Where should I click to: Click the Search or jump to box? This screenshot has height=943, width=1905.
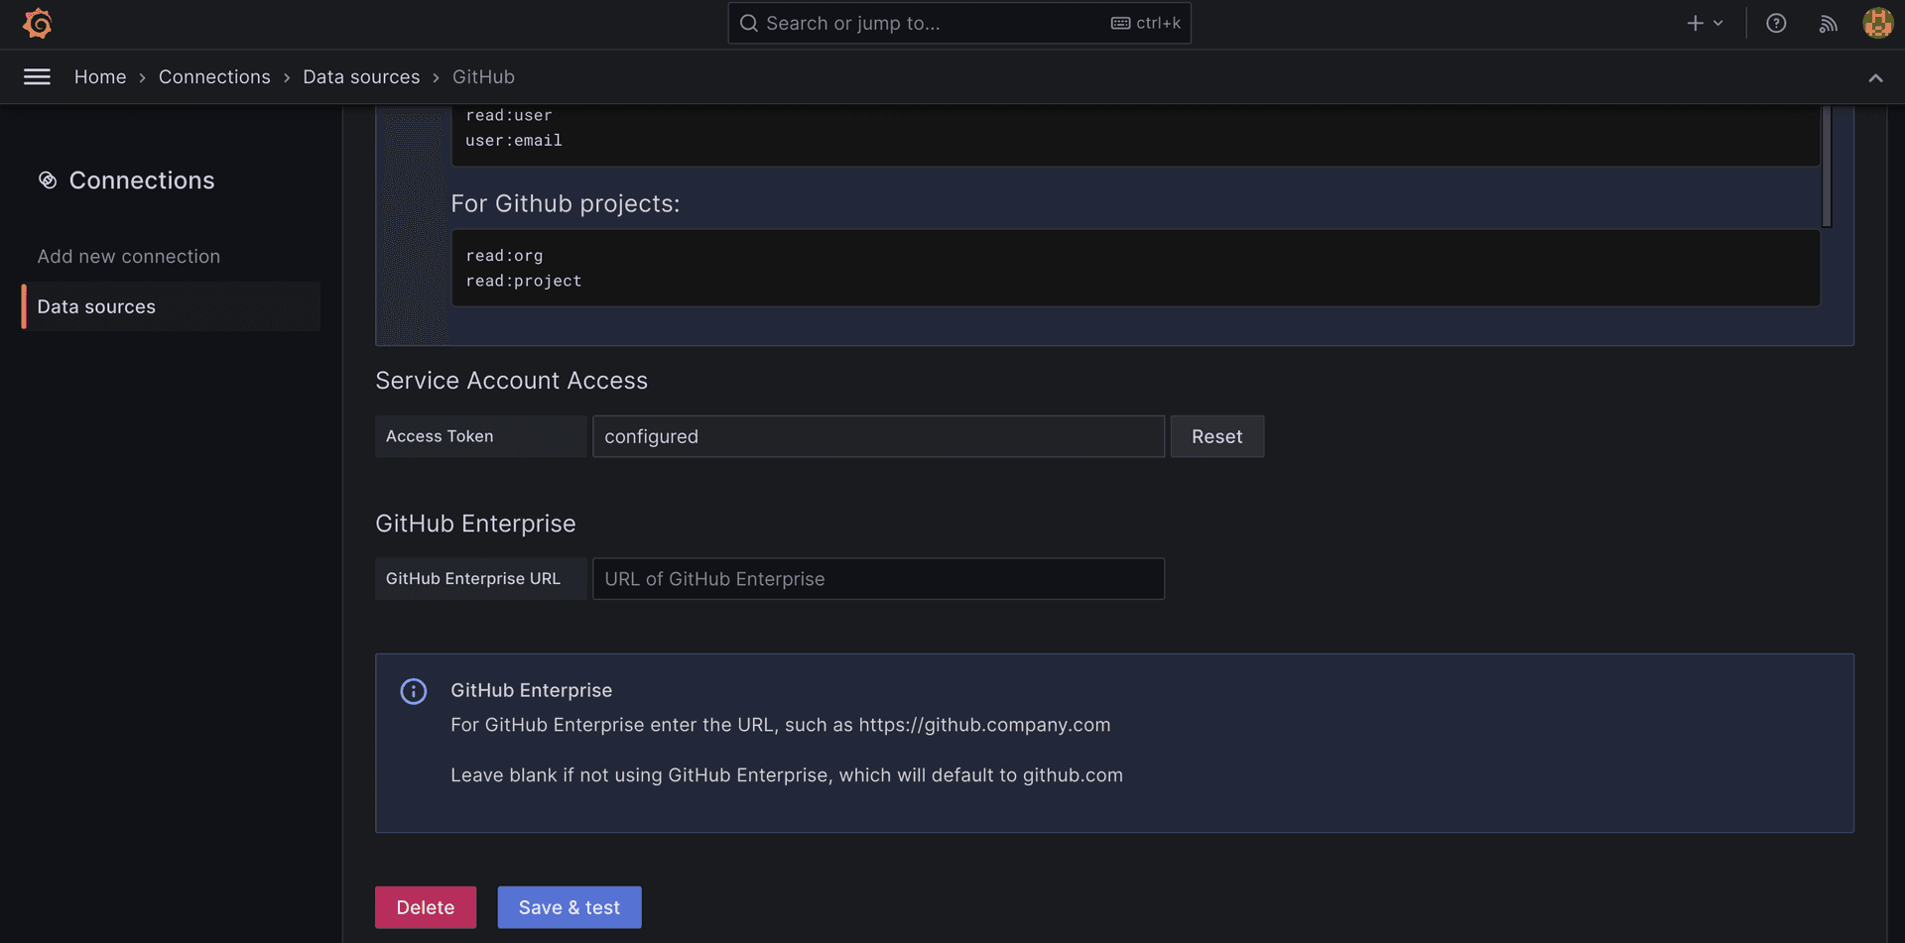coord(933,24)
